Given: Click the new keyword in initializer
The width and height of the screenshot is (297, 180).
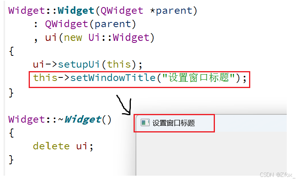Looking at the screenshot, I should tap(73, 38).
